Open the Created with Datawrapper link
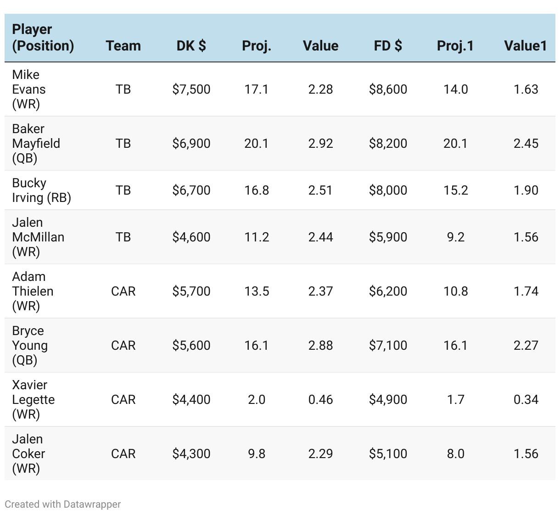The height and width of the screenshot is (515, 560). 62,504
